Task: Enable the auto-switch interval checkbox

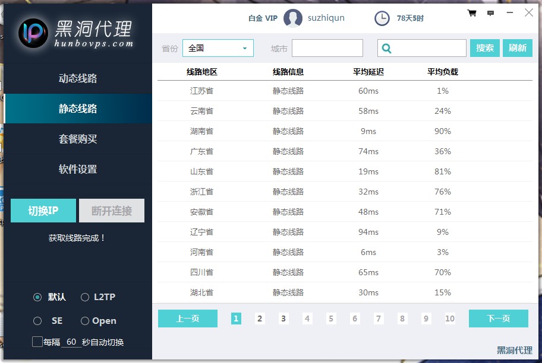Action: [x=37, y=342]
